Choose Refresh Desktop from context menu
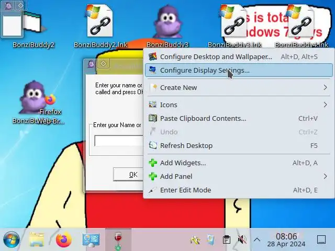Screen dimensions: 335x251 coord(239,145)
